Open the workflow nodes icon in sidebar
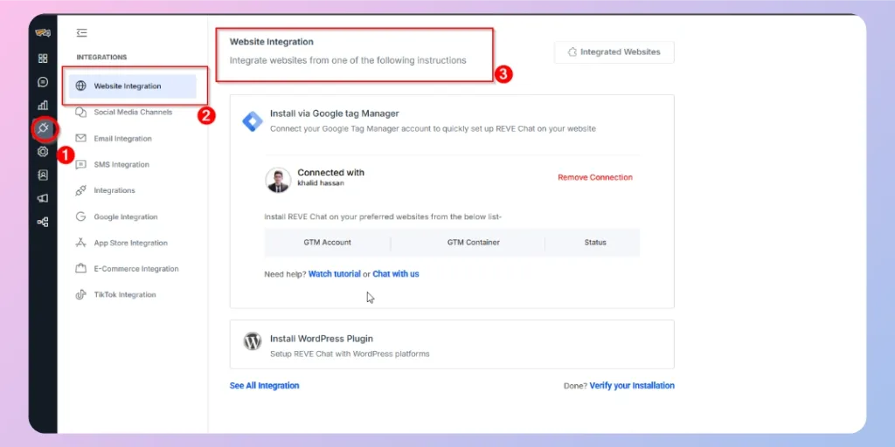This screenshot has height=447, width=895. click(x=43, y=222)
